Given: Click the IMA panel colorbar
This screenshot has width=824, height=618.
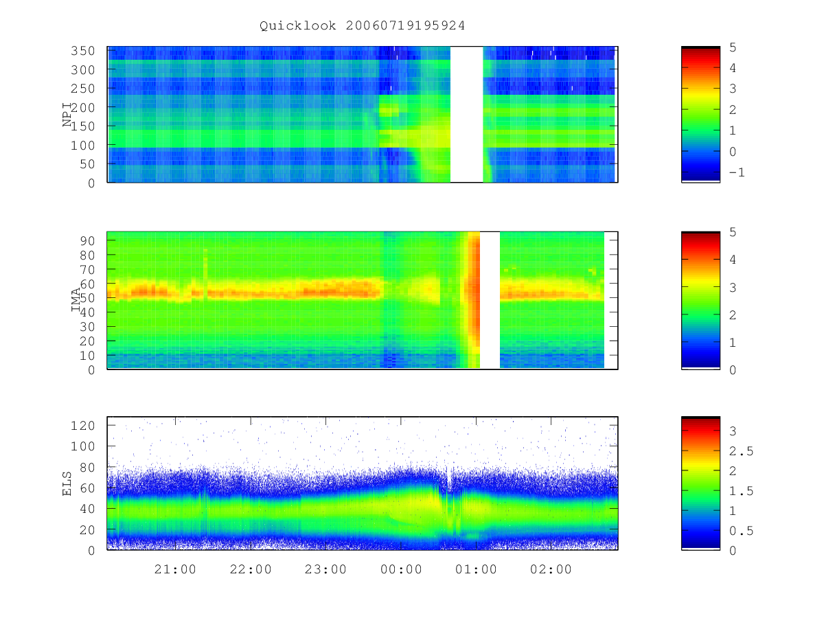Looking at the screenshot, I should tap(700, 301).
